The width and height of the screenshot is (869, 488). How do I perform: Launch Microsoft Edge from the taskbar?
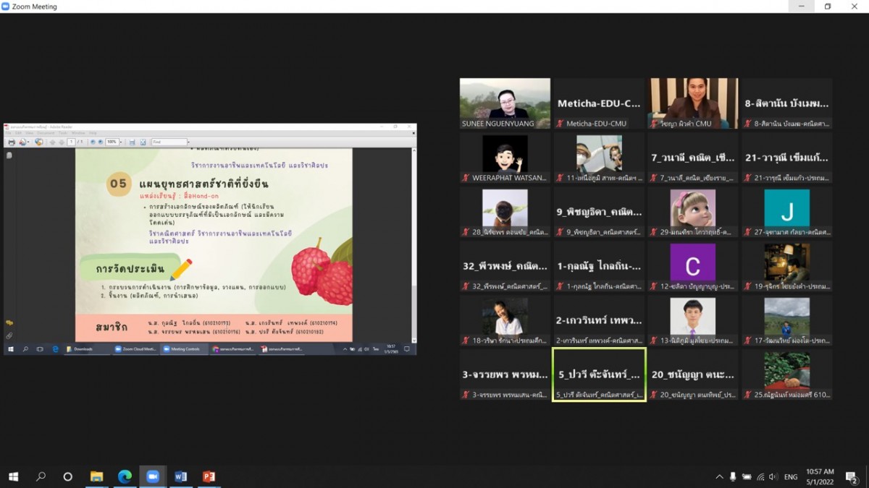tap(125, 476)
